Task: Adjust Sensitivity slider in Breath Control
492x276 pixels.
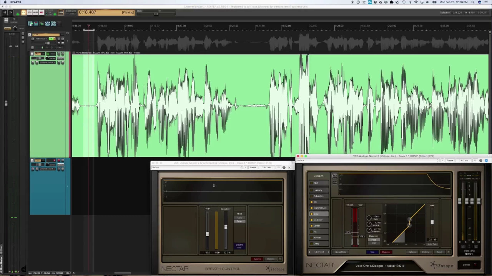Action: click(x=226, y=227)
